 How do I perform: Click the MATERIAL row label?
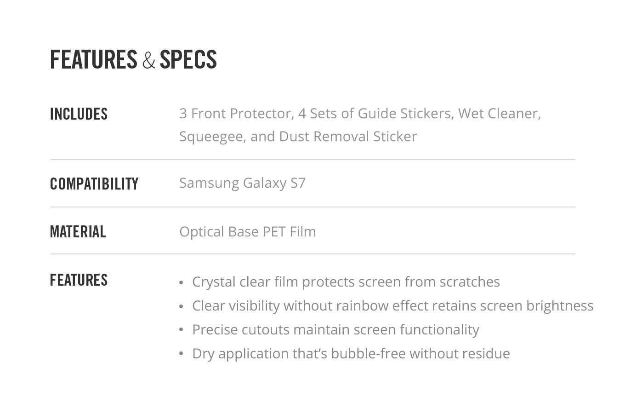pos(78,232)
